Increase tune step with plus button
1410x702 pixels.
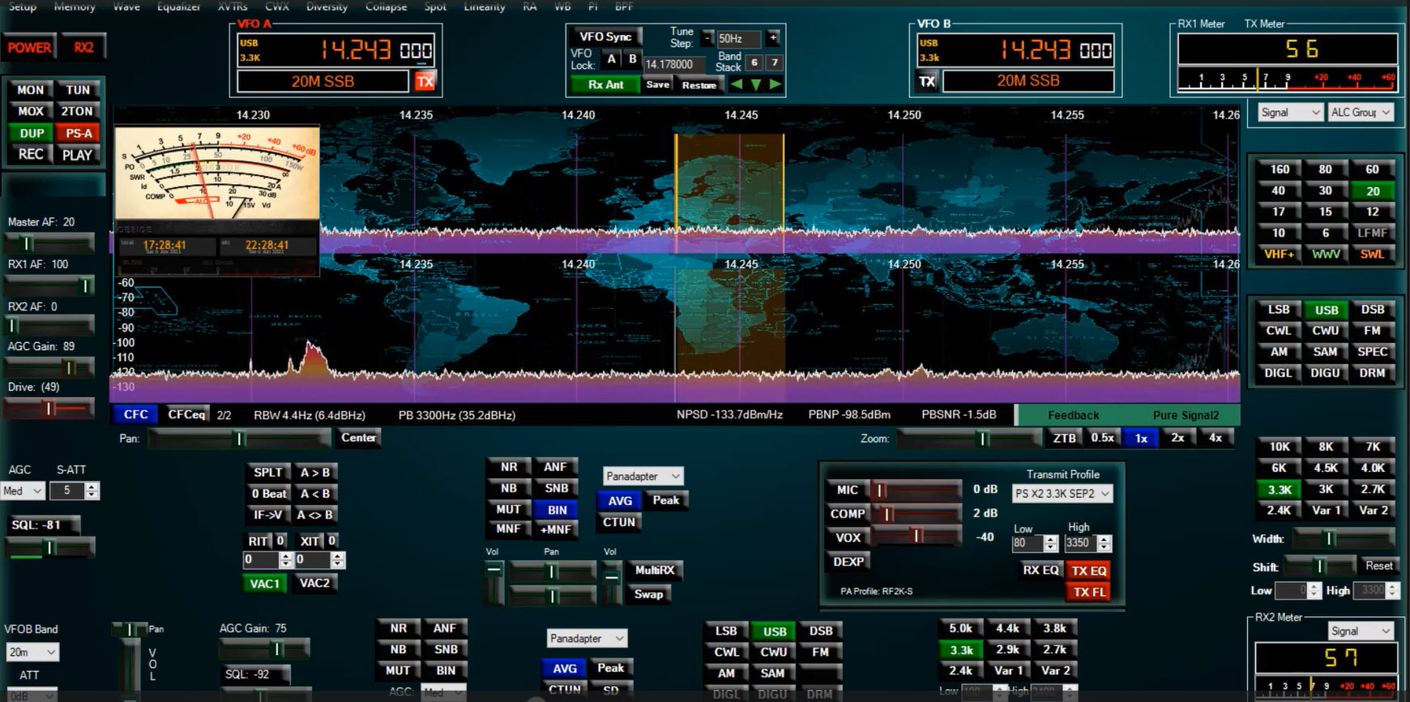tap(773, 38)
